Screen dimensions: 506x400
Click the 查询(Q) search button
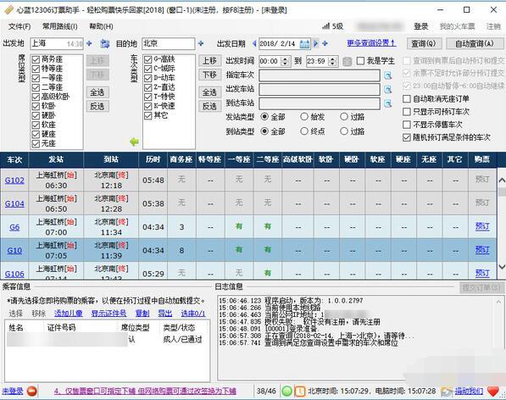tap(424, 43)
